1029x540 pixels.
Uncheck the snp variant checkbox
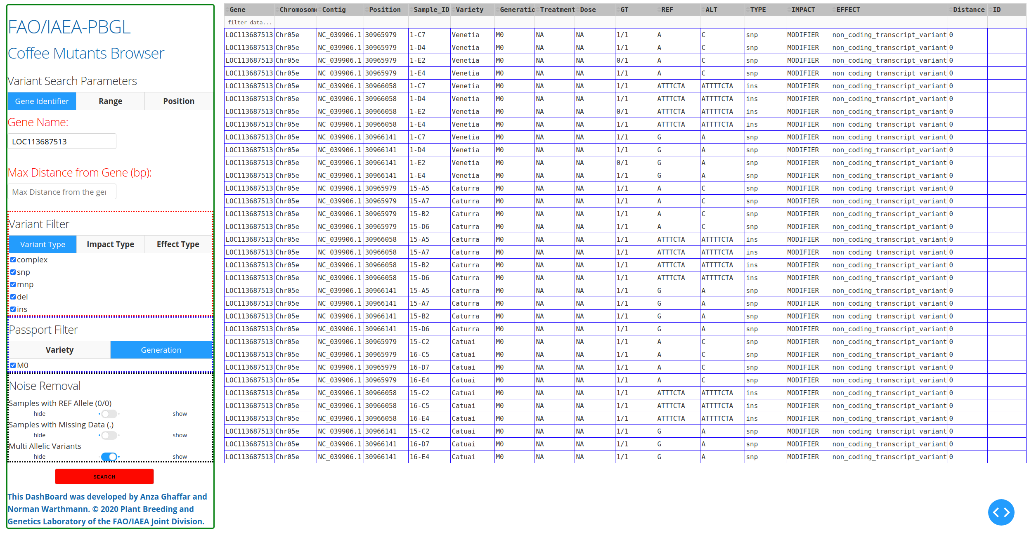[13, 272]
